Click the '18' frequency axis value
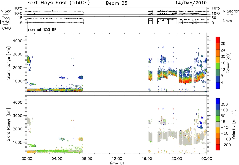 [20, 18]
